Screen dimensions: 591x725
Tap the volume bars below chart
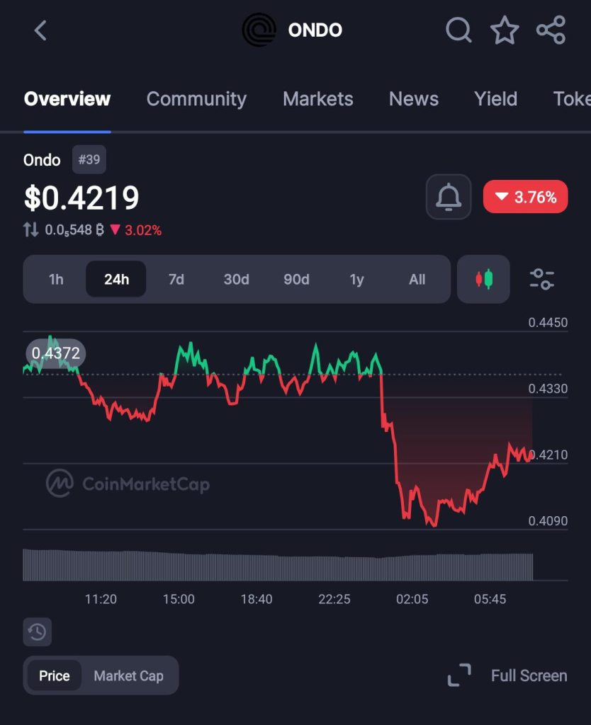pos(278,565)
